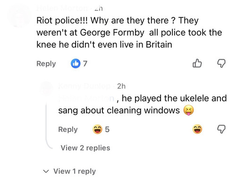236x177 pixels.
Task: Open the top commenter's blurred profile avatar
Action: pyautogui.click(x=20, y=16)
